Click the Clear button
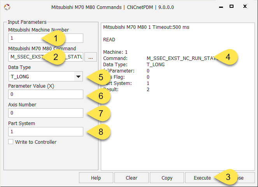258x187 pixels. click(x=132, y=178)
